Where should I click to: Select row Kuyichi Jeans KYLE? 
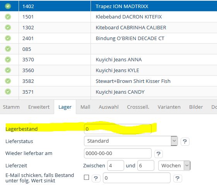coord(108,70)
